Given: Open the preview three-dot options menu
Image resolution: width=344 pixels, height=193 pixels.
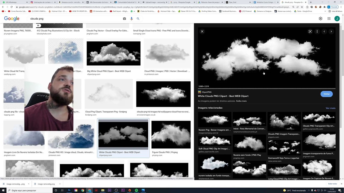Looking at the screenshot, I should pos(317,31).
